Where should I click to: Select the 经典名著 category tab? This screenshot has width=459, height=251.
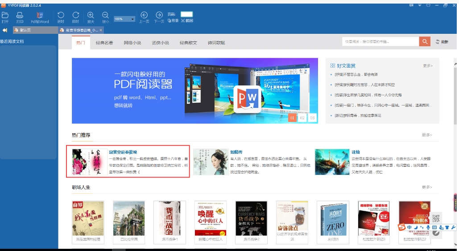(104, 43)
